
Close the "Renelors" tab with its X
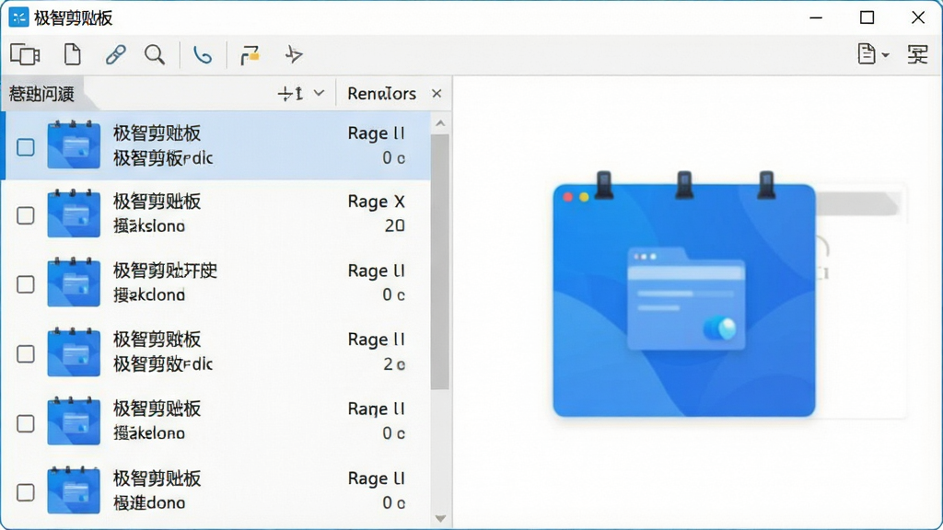[437, 93]
